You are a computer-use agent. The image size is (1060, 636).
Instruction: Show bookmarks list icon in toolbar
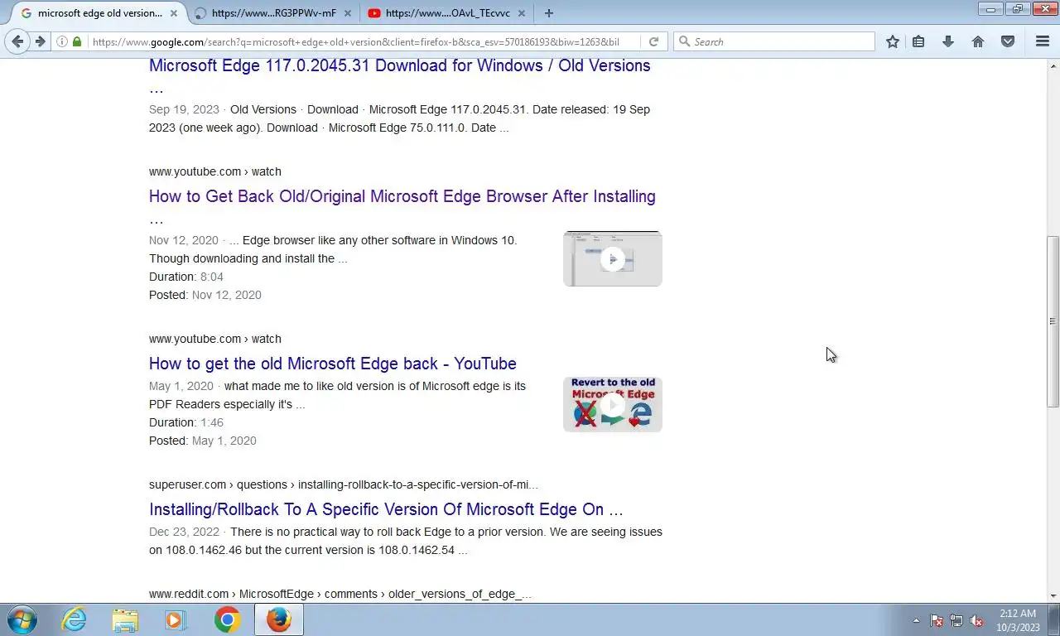(x=918, y=41)
